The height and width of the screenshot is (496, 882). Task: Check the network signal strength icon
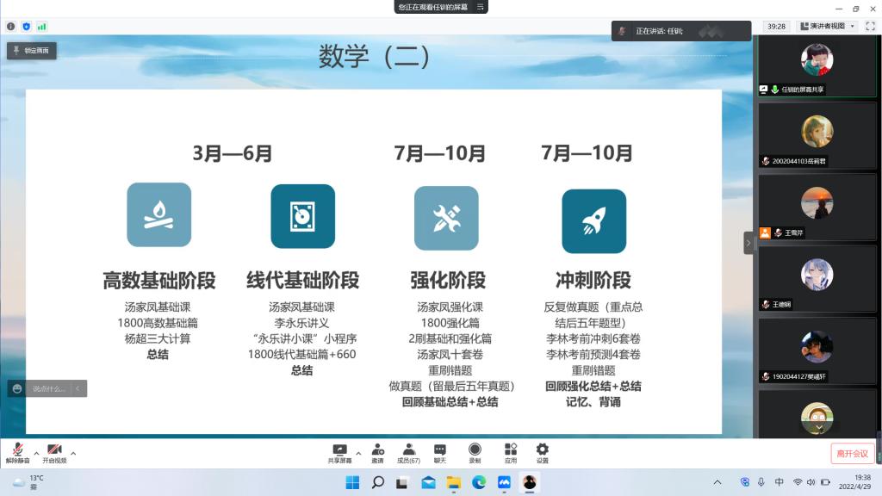tap(41, 27)
